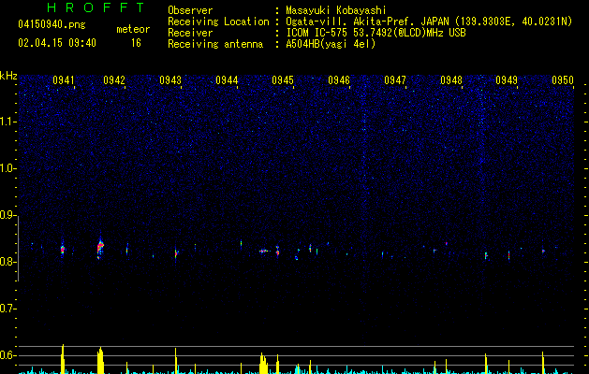
Task: Click the meteor label
Action: [x=133, y=29]
